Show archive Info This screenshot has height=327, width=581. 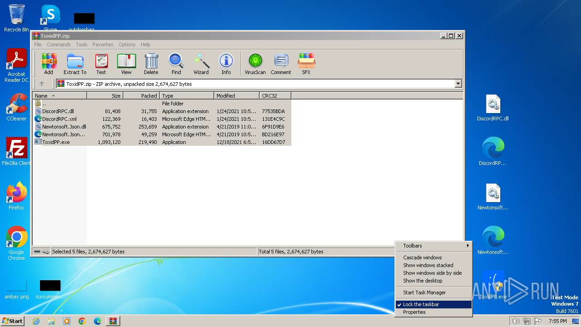click(x=226, y=64)
